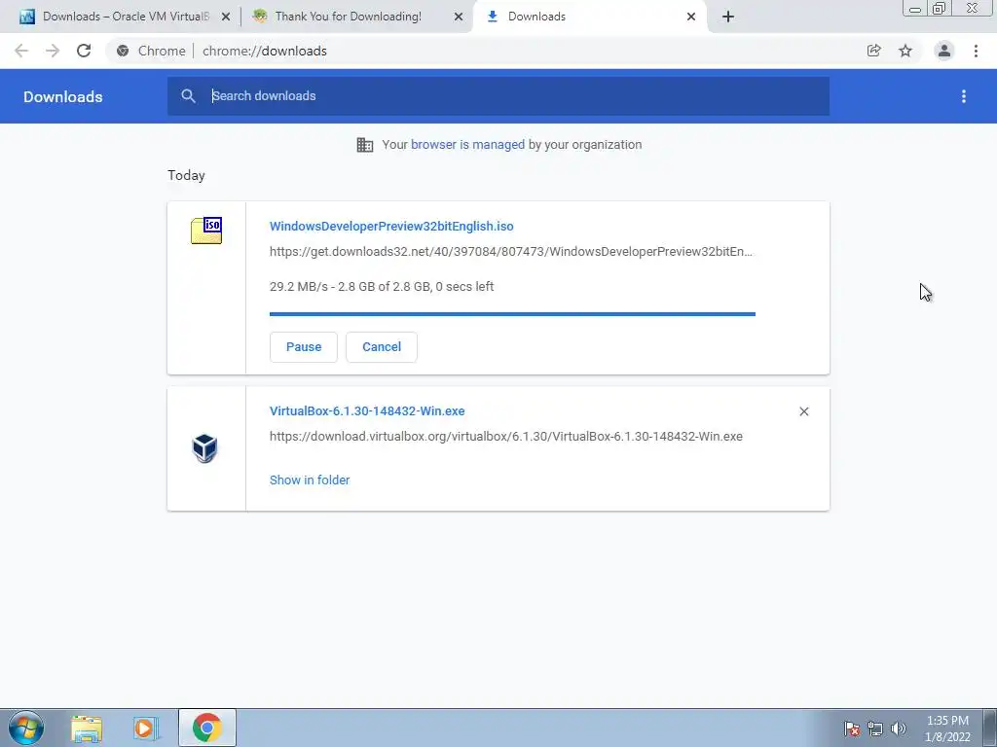Open the volume speaker icon in tray

click(x=899, y=729)
